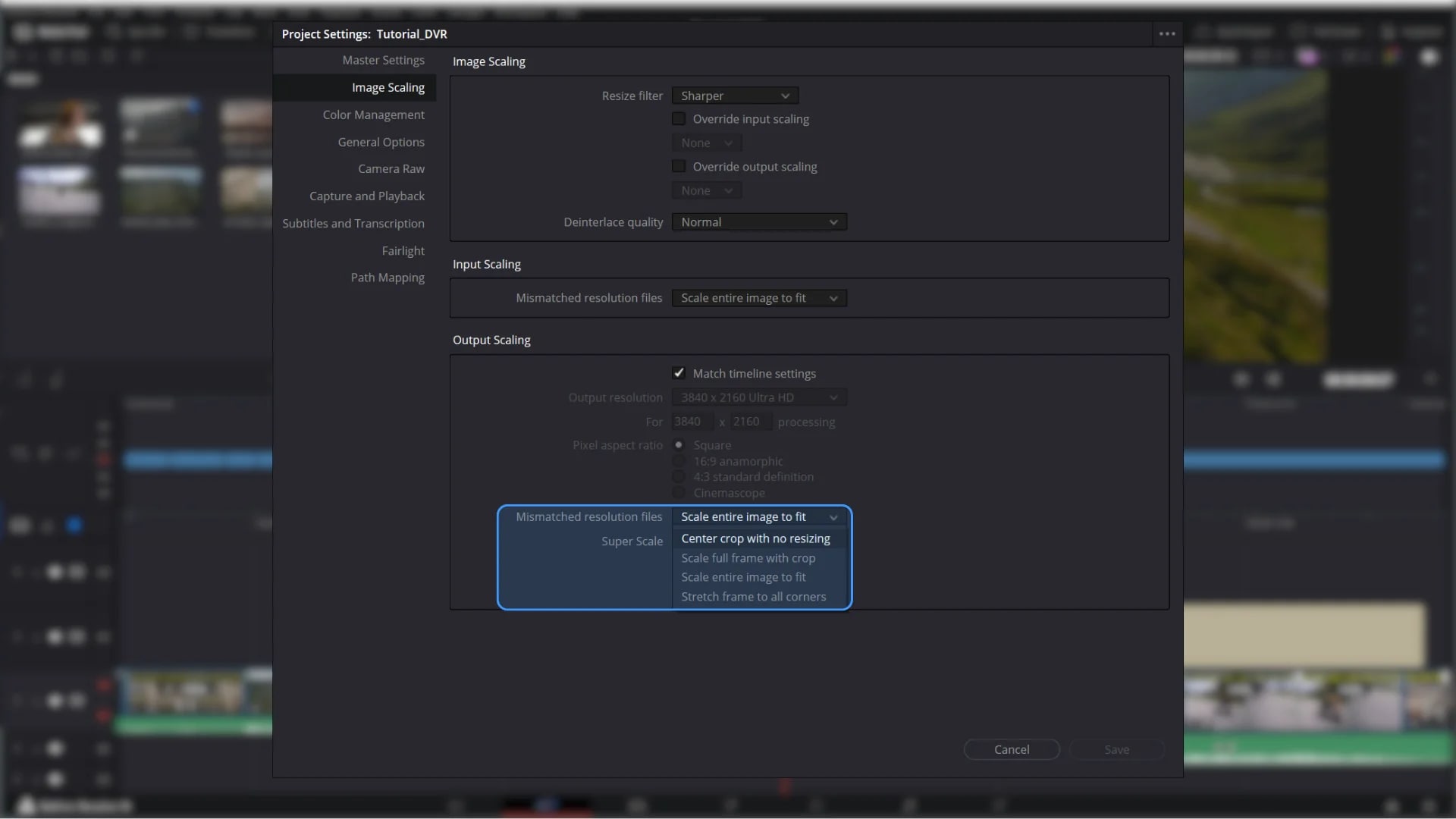Open the three-dot options menu in Project Settings
1456x819 pixels.
tap(1167, 34)
